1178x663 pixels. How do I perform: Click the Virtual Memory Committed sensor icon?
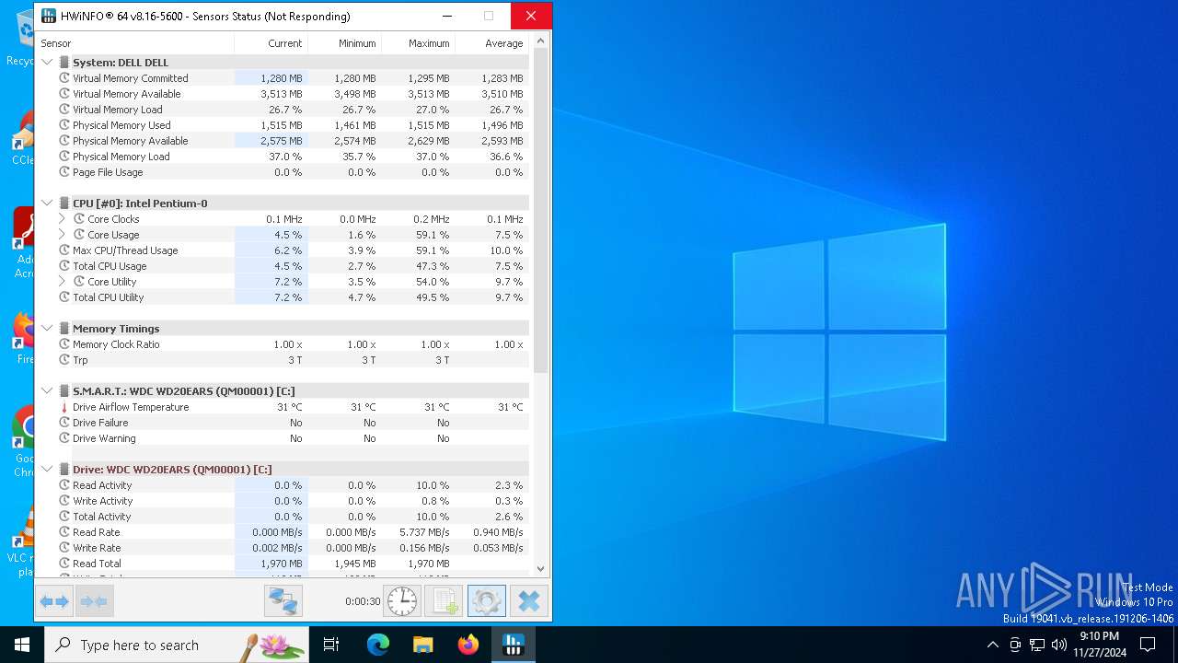pos(64,78)
